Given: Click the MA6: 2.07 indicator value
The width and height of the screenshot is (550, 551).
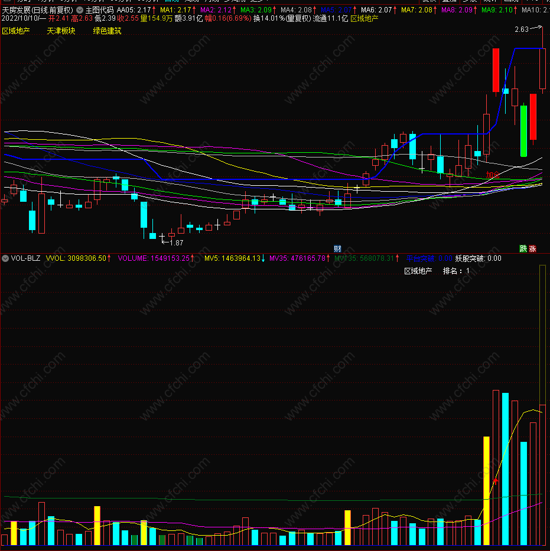Looking at the screenshot, I should 376,10.
